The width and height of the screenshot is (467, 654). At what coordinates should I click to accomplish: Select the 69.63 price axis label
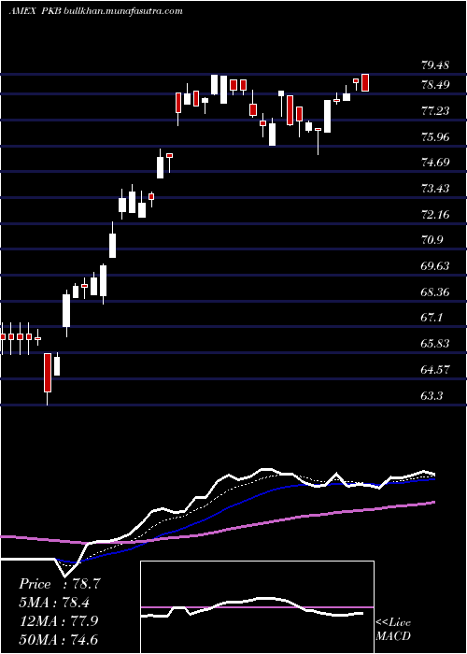435,266
